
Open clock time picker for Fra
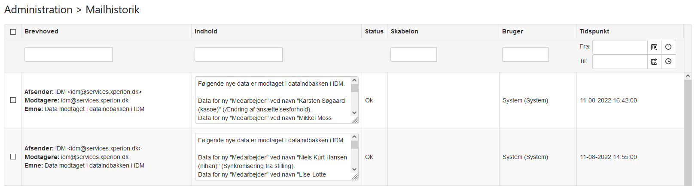pyautogui.click(x=668, y=47)
